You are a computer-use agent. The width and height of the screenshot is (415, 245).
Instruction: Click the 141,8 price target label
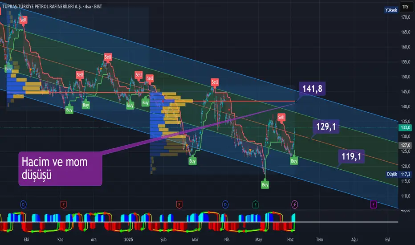[312, 89]
